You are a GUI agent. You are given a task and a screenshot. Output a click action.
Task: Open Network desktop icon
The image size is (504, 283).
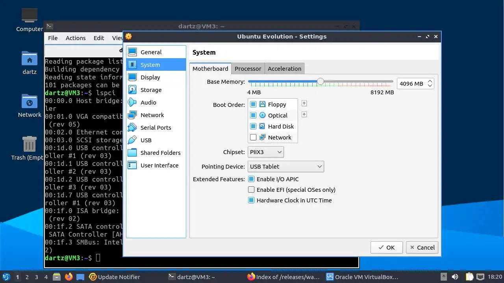click(x=30, y=105)
